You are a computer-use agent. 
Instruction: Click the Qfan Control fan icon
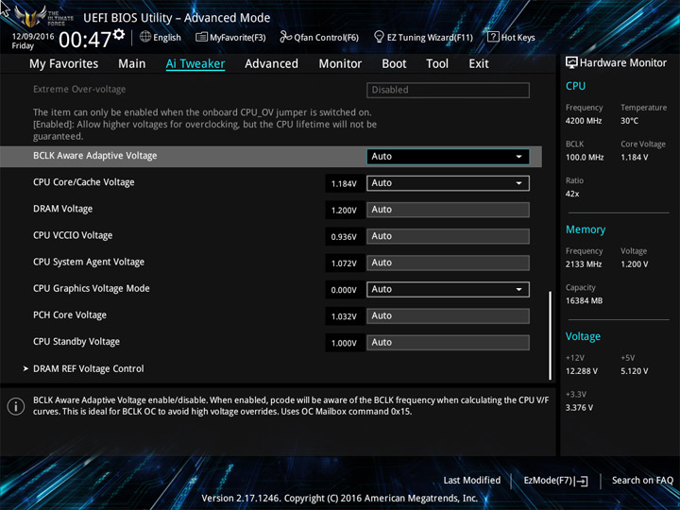pyautogui.click(x=285, y=37)
